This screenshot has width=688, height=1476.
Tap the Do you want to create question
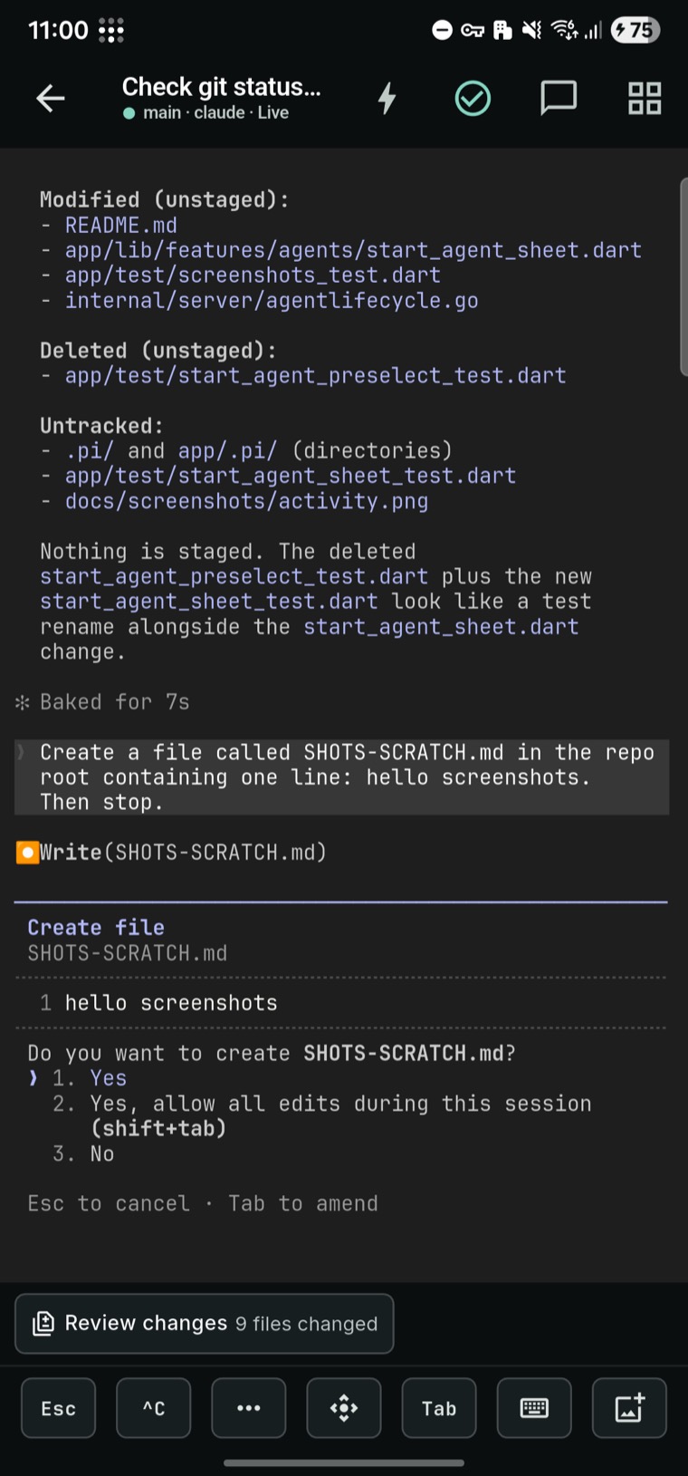(x=272, y=1054)
